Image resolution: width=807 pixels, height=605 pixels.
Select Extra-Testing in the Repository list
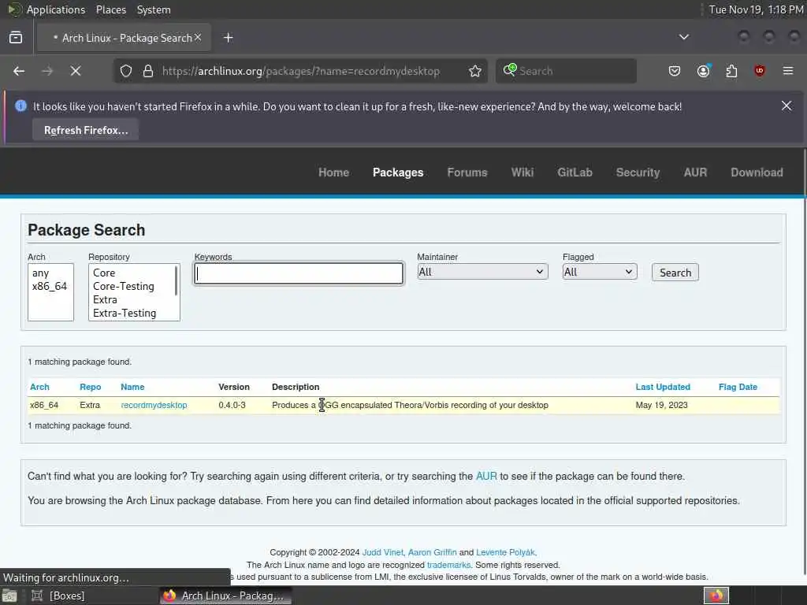(x=132, y=314)
